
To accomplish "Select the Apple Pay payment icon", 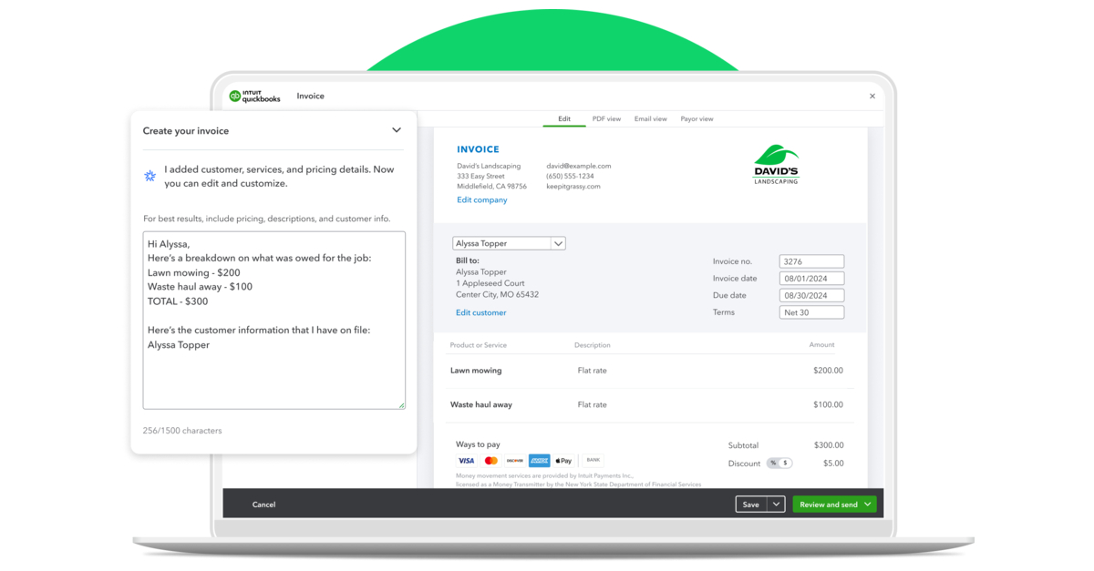I will 562,461.
